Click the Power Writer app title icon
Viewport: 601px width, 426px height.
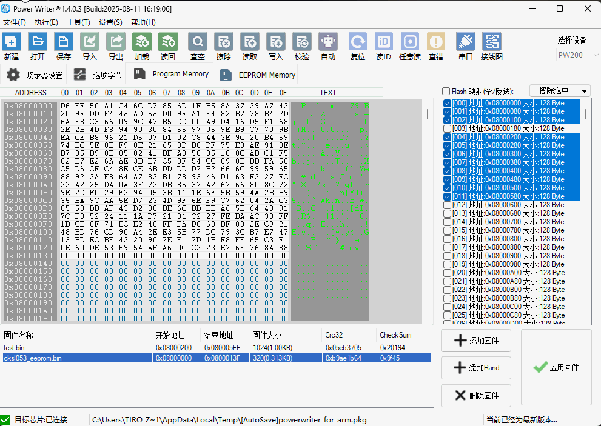tap(5, 8)
